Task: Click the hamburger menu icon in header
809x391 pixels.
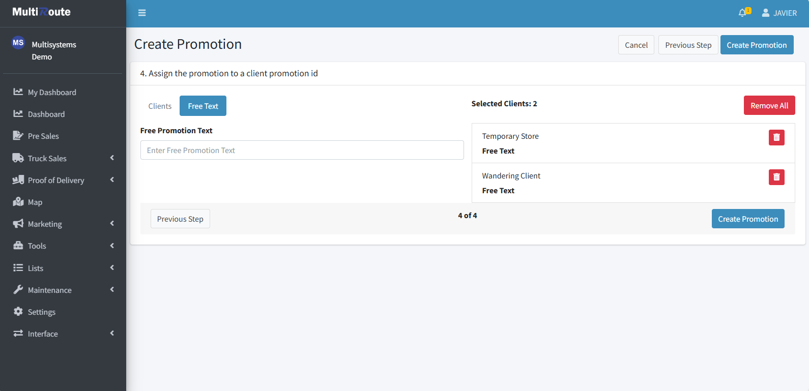Action: (x=142, y=13)
